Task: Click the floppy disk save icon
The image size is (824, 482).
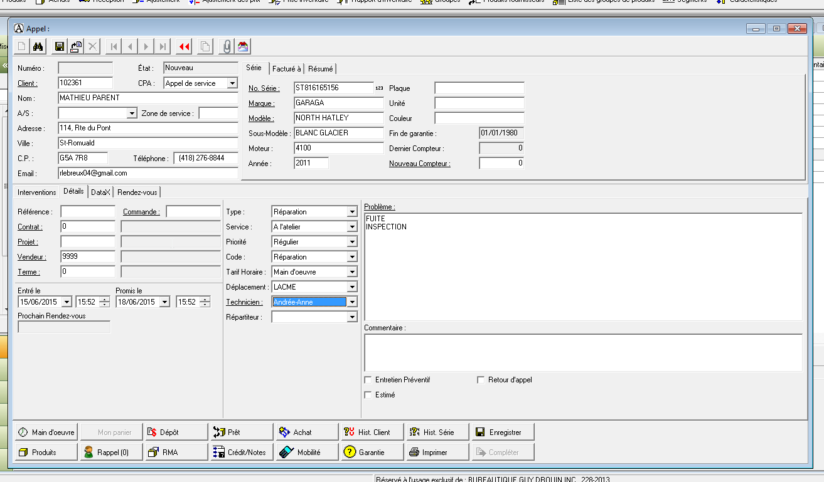Action: (60, 46)
